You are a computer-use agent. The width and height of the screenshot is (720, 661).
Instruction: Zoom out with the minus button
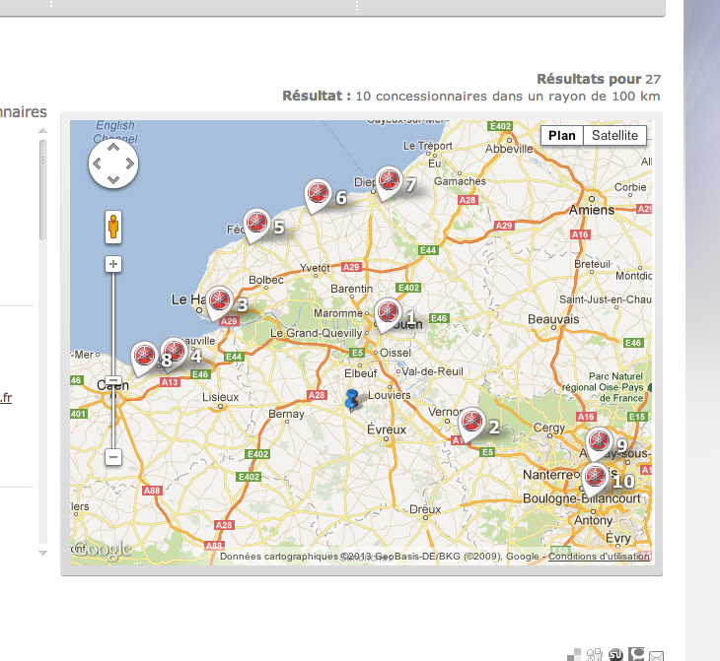(113, 457)
